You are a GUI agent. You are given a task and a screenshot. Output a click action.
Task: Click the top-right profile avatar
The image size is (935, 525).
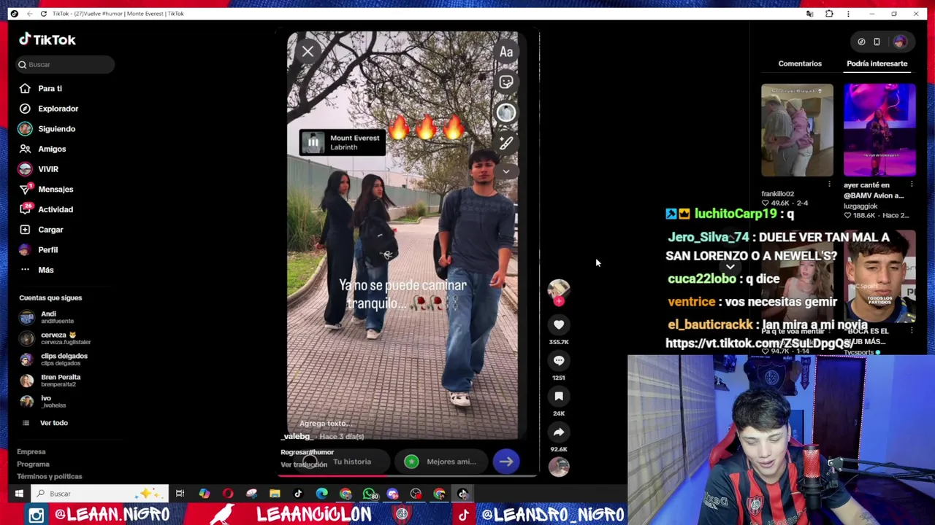pos(900,42)
